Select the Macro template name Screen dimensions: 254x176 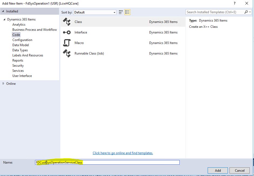click(79, 43)
